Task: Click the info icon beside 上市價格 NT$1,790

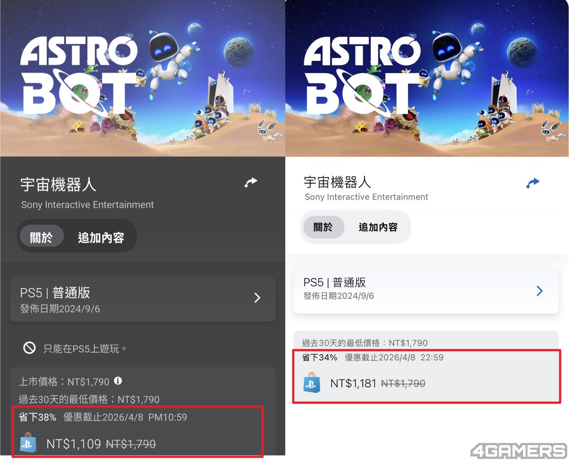Action: click(118, 381)
